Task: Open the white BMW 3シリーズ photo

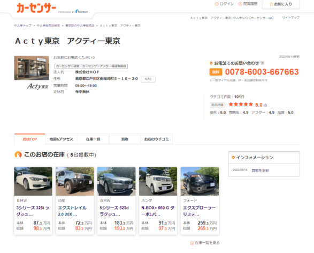Action: pyautogui.click(x=33, y=181)
